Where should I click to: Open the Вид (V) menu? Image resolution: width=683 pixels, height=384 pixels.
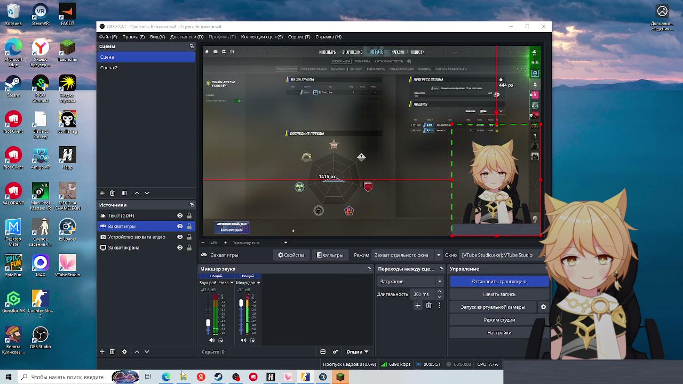[x=157, y=37]
